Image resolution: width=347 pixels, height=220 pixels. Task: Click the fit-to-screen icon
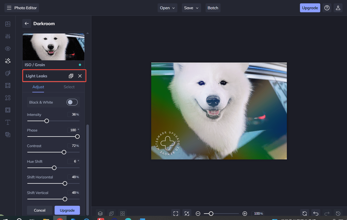tap(175, 213)
